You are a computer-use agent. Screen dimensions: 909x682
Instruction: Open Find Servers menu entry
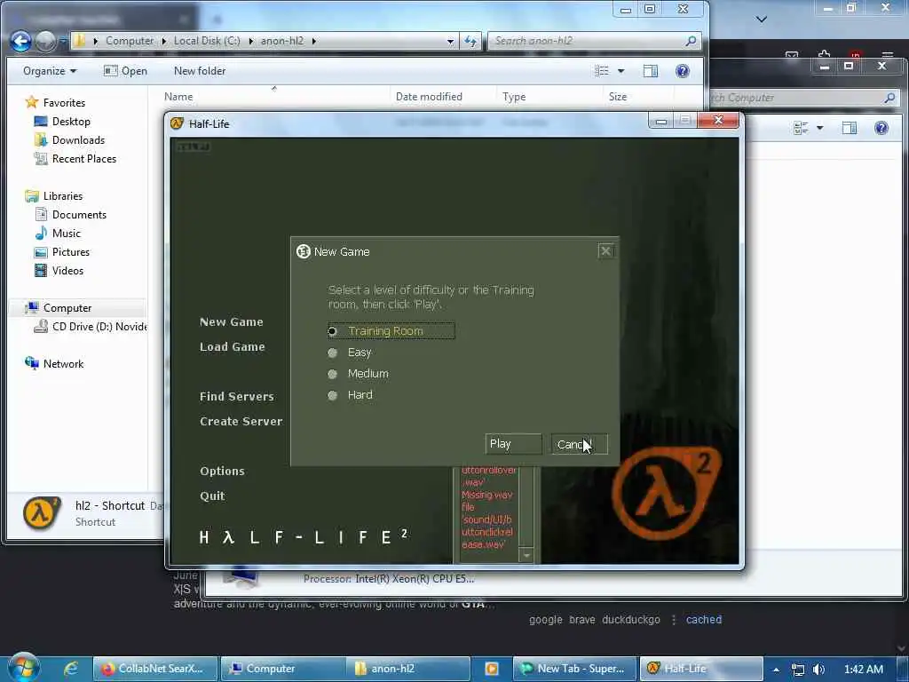tap(236, 397)
